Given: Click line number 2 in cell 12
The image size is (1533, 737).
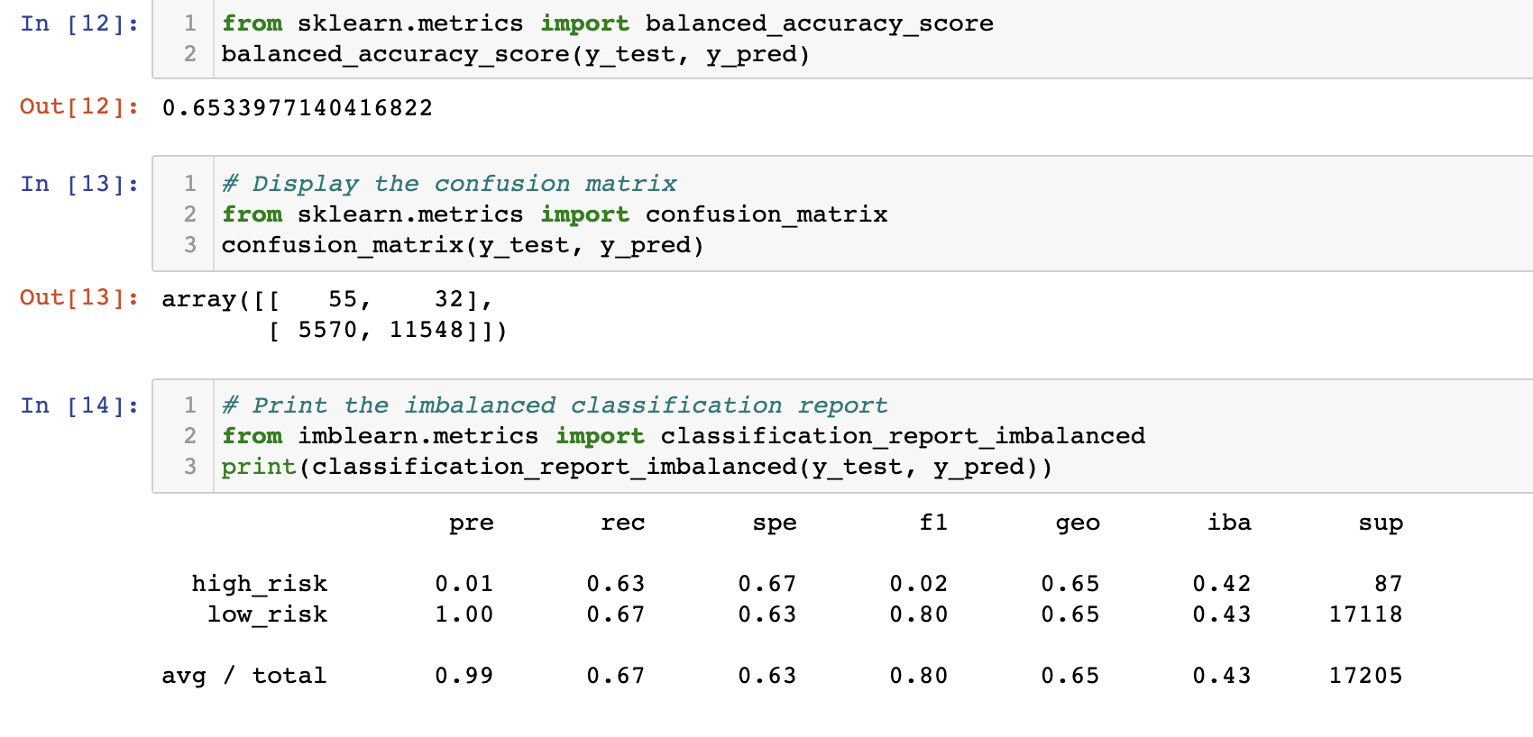Looking at the screenshot, I should (x=190, y=54).
